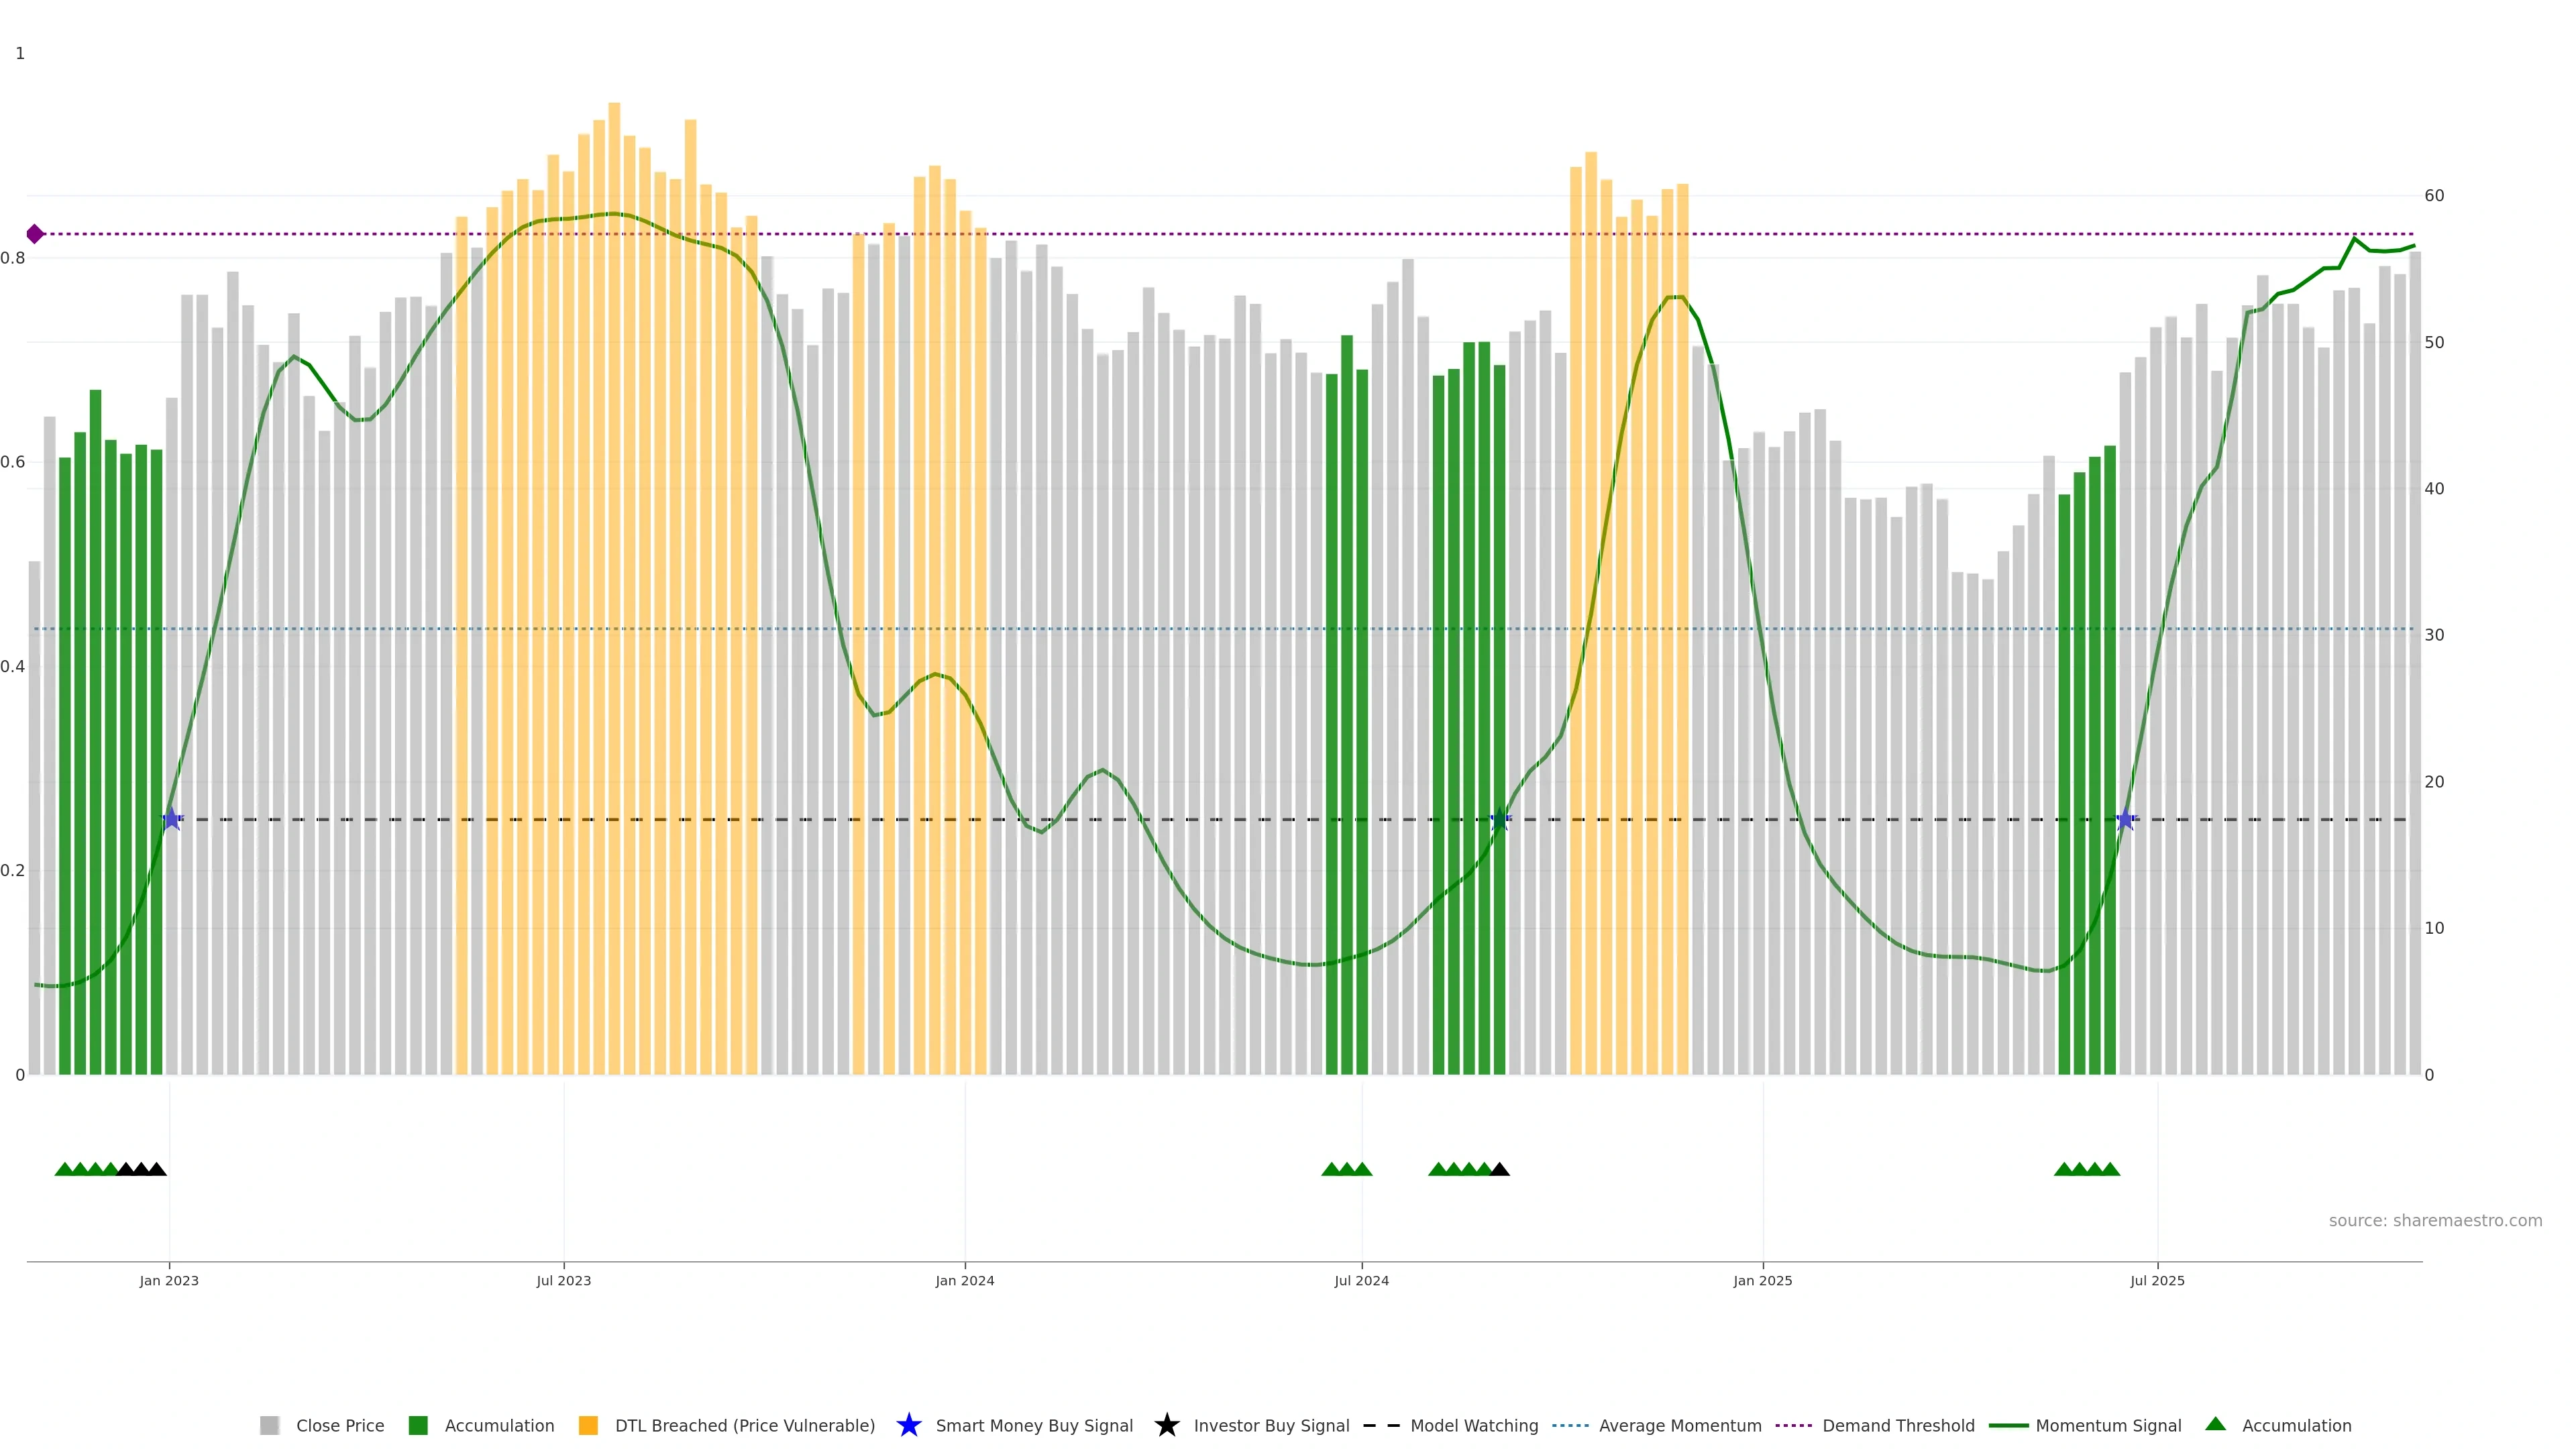Click the Investor Buy Signal black star
Image resolution: width=2576 pixels, height=1449 pixels.
[x=1166, y=1425]
